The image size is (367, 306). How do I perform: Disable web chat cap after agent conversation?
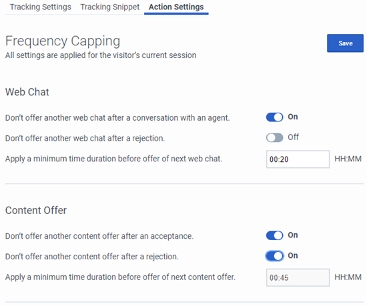(274, 117)
